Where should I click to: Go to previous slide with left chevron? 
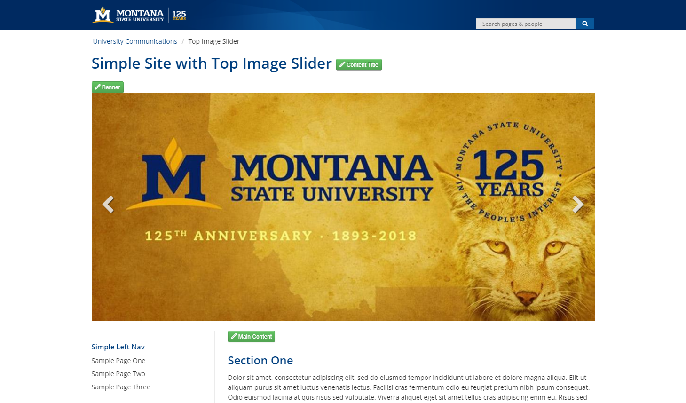click(x=108, y=204)
